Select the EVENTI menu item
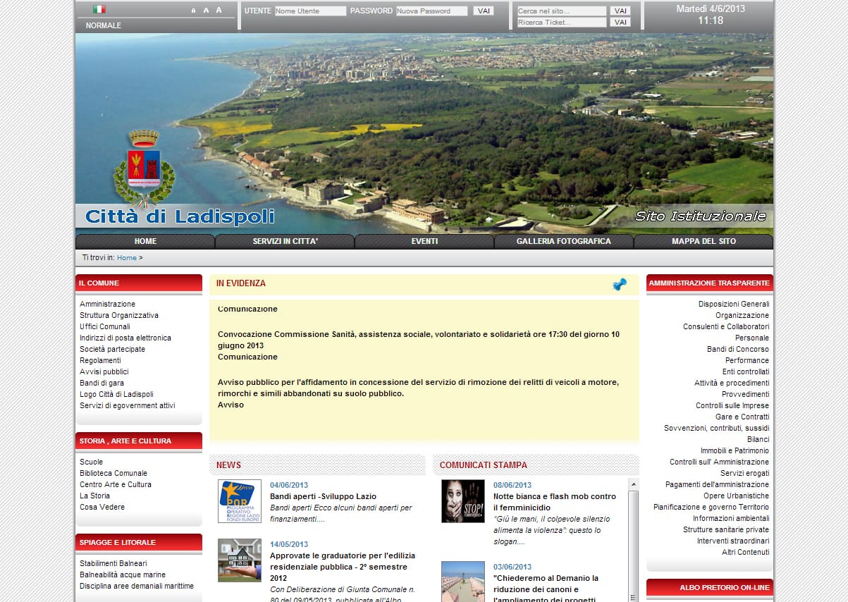Screen dimensions: 848x602 424,240
